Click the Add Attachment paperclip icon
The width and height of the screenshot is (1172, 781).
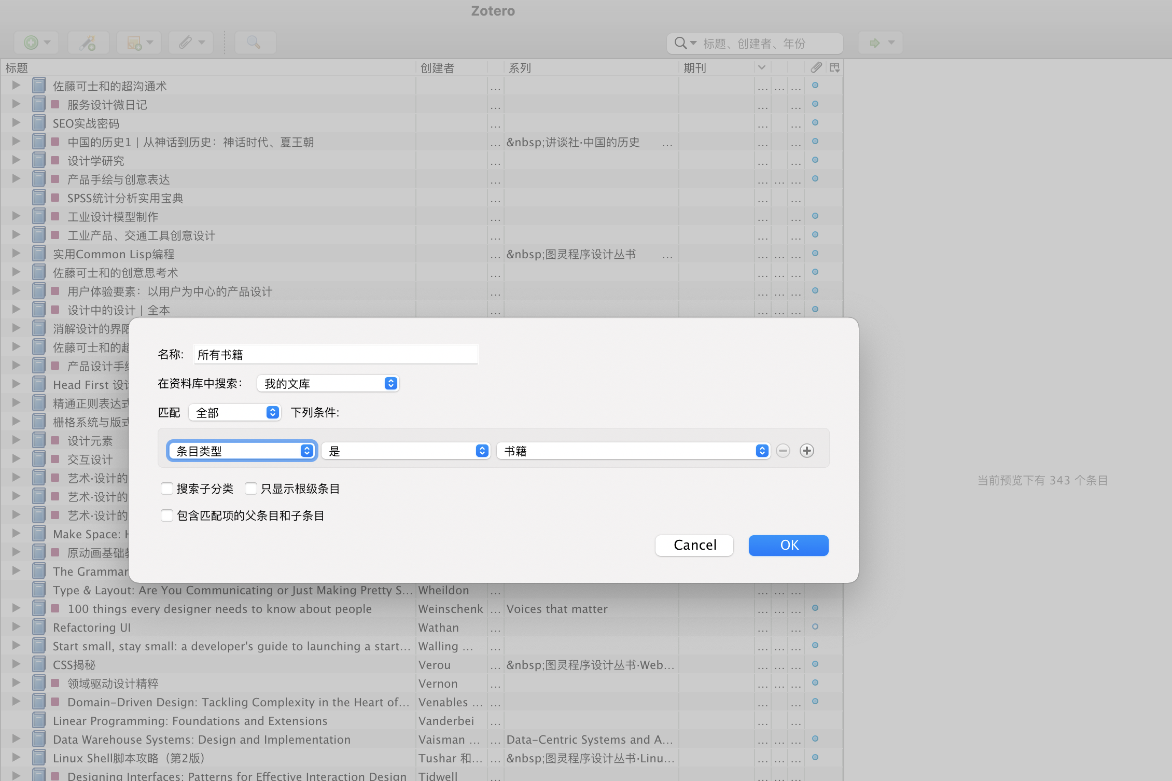click(x=186, y=43)
